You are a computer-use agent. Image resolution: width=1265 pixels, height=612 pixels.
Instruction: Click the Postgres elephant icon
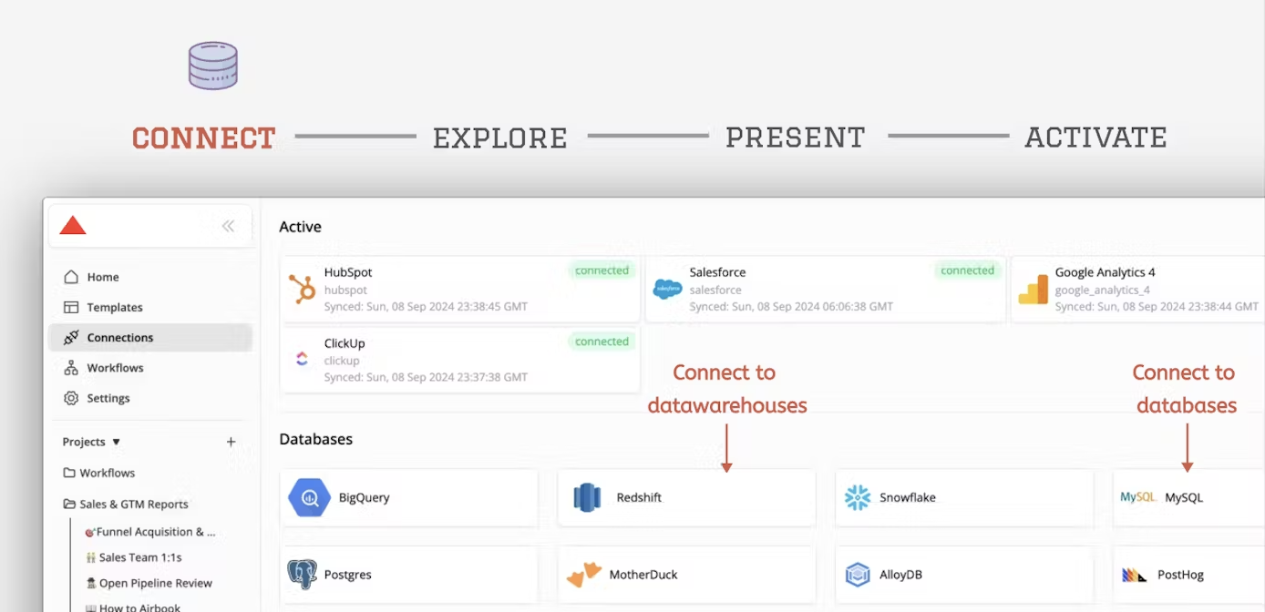point(303,575)
